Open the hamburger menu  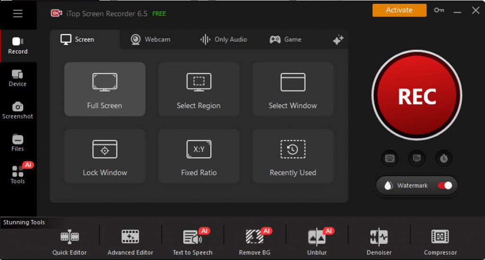pyautogui.click(x=18, y=13)
